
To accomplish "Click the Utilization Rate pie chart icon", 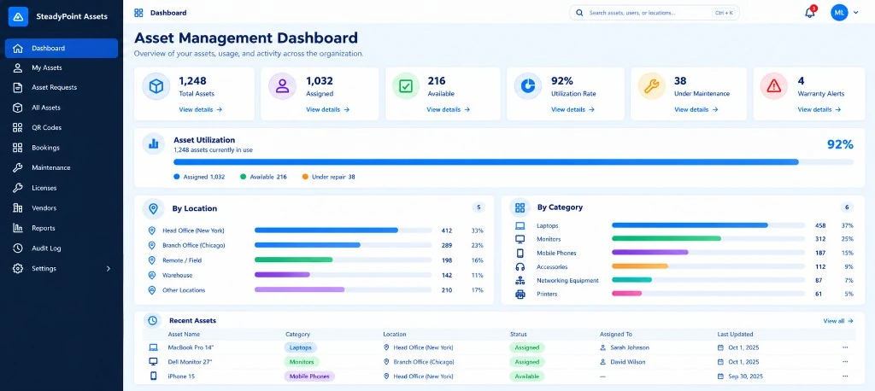I will coord(528,86).
